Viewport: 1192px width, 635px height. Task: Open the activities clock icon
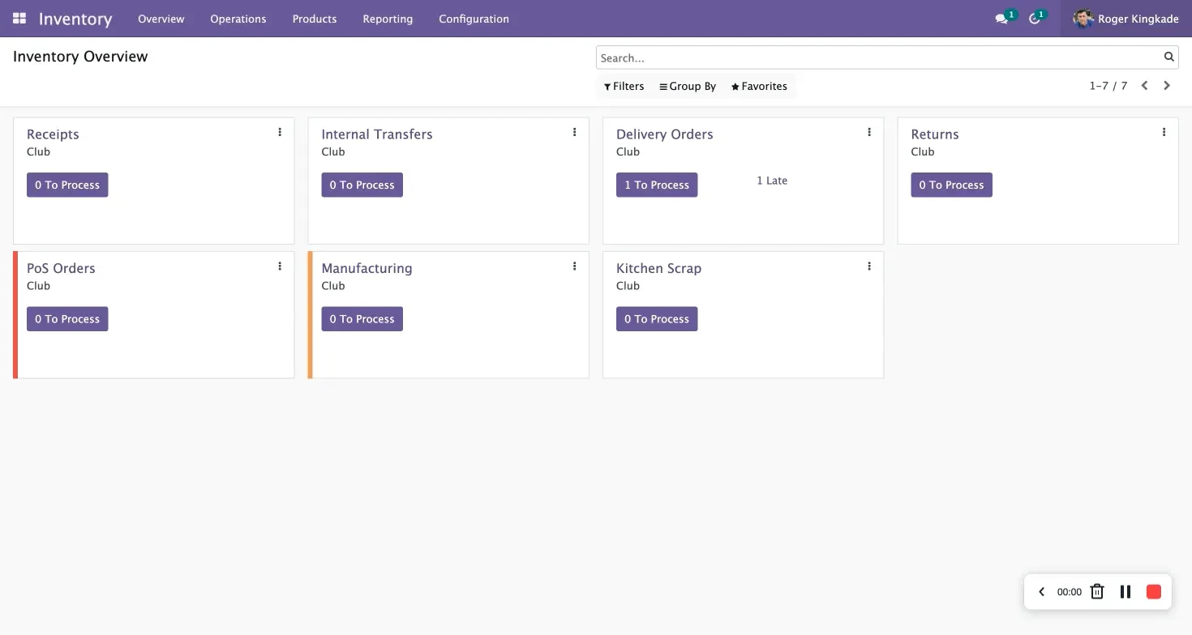click(x=1035, y=19)
